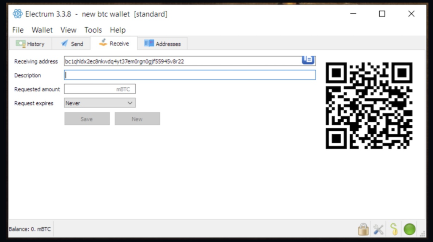Open the View menu
The width and height of the screenshot is (433, 242).
pos(69,30)
